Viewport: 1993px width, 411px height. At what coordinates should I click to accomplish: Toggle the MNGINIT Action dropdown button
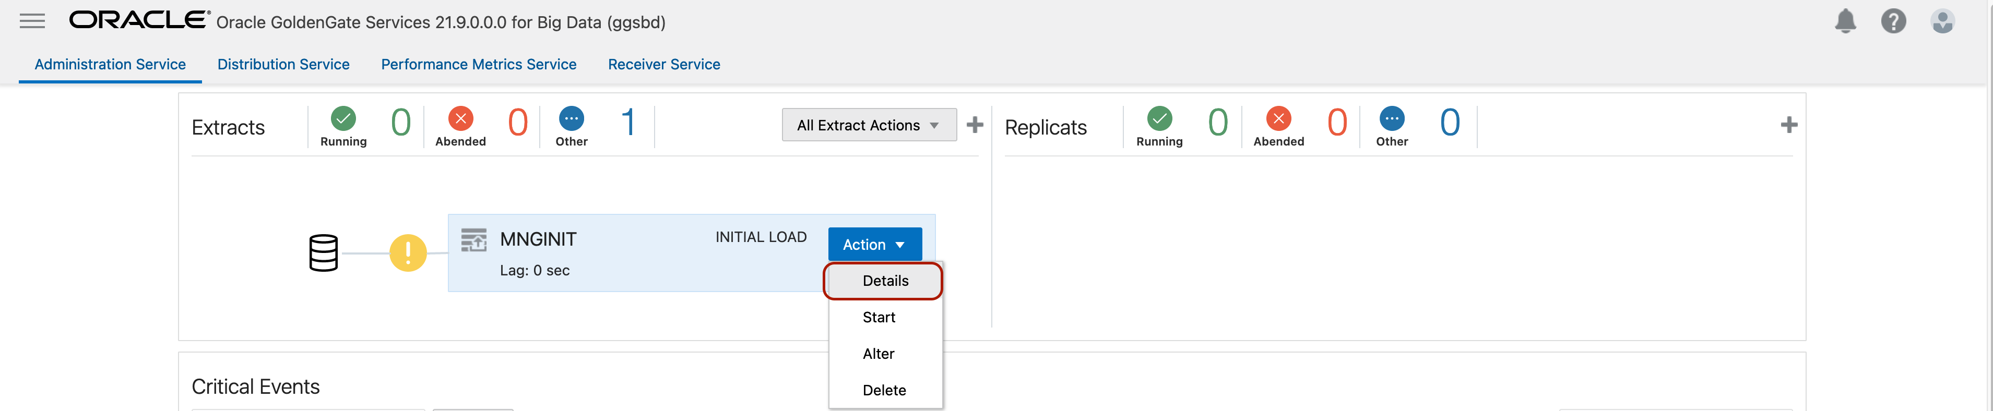874,245
